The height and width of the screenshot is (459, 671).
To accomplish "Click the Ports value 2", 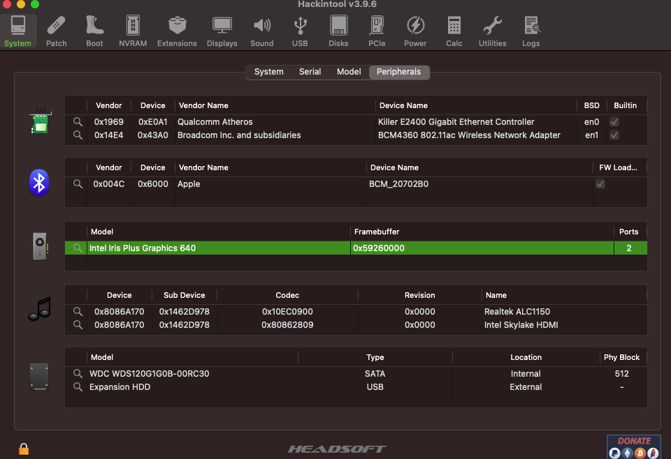I will pyautogui.click(x=628, y=248).
